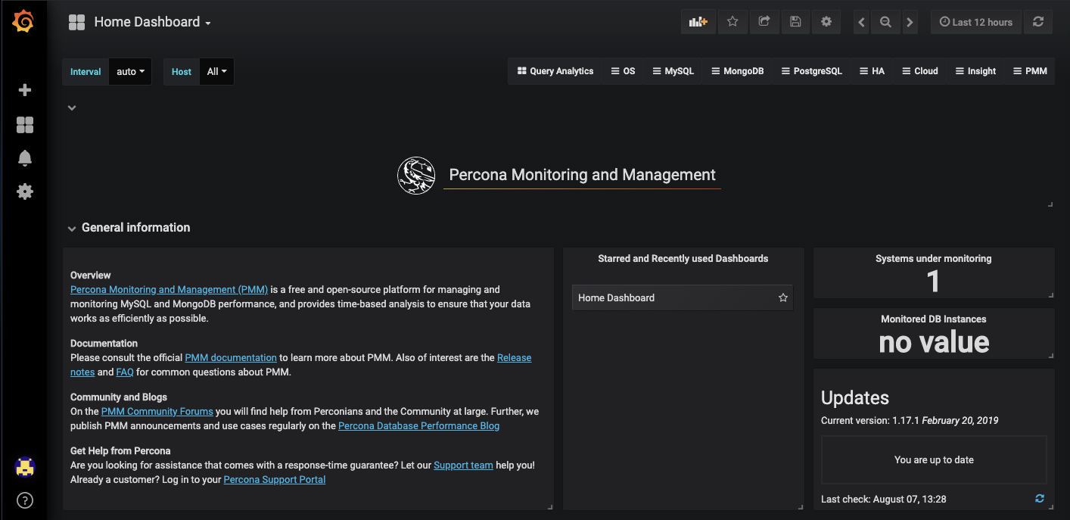Shift time range backward arrow

click(x=861, y=22)
